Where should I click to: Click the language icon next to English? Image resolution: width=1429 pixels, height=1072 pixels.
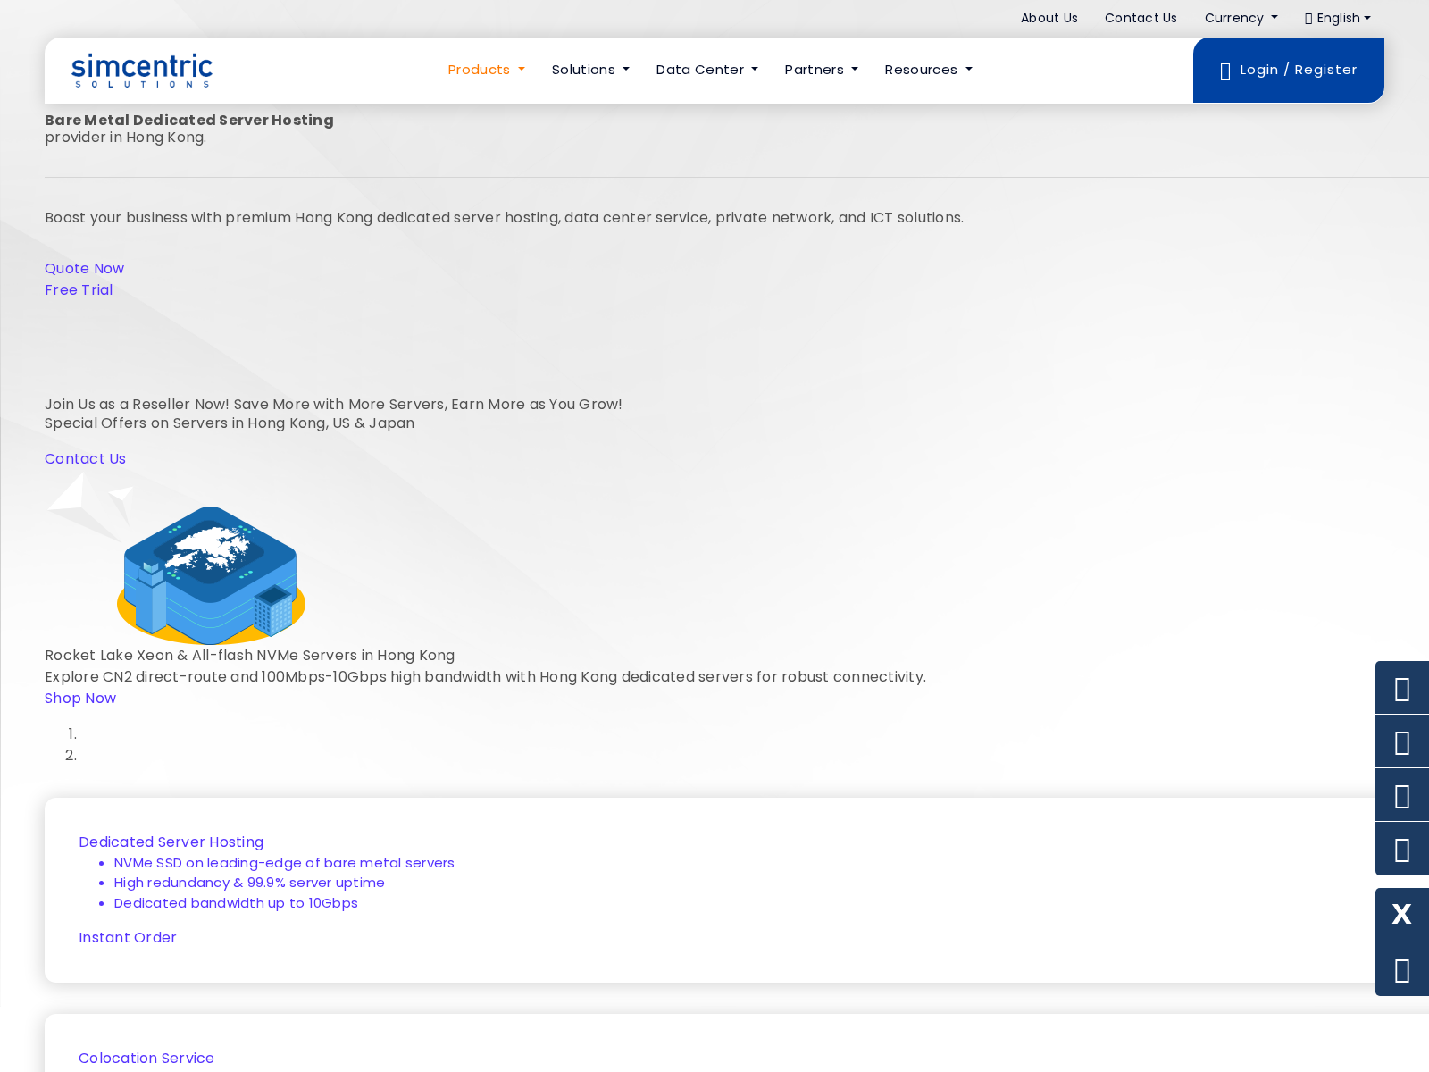[x=1308, y=19]
